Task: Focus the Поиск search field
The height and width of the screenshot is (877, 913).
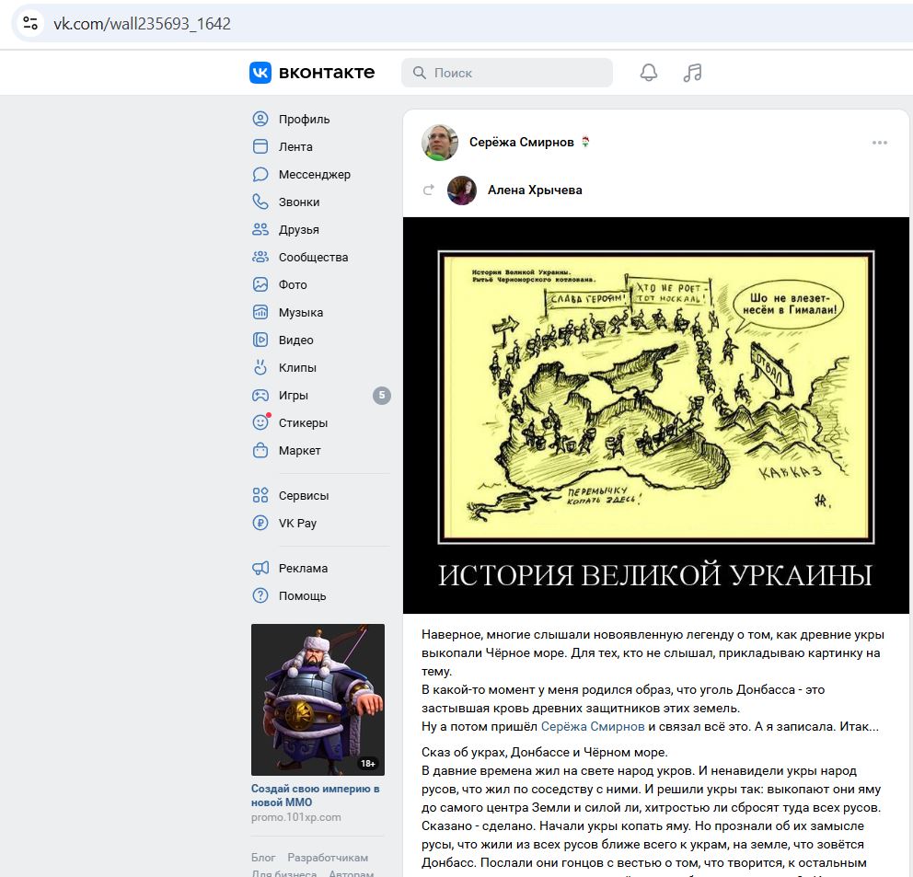Action: [x=506, y=73]
